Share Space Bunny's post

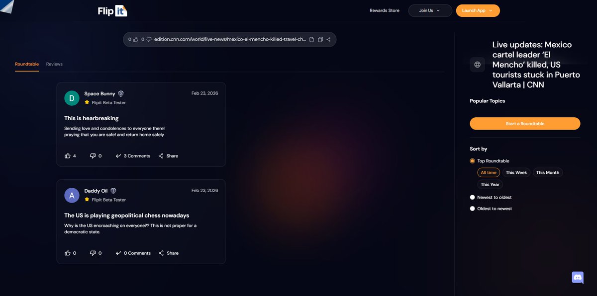(168, 156)
